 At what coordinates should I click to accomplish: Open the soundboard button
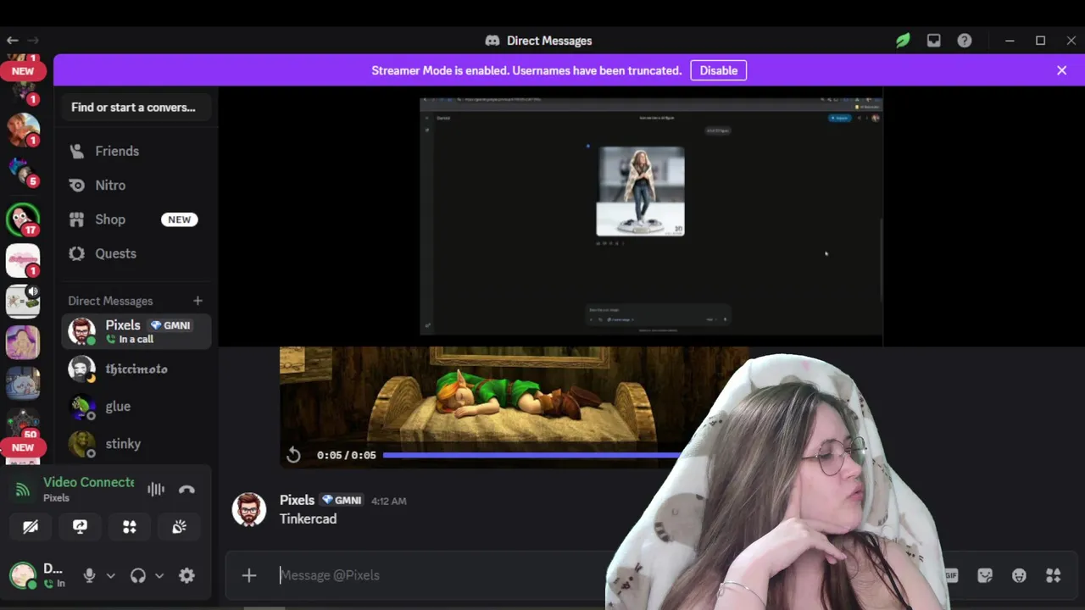pos(179,527)
